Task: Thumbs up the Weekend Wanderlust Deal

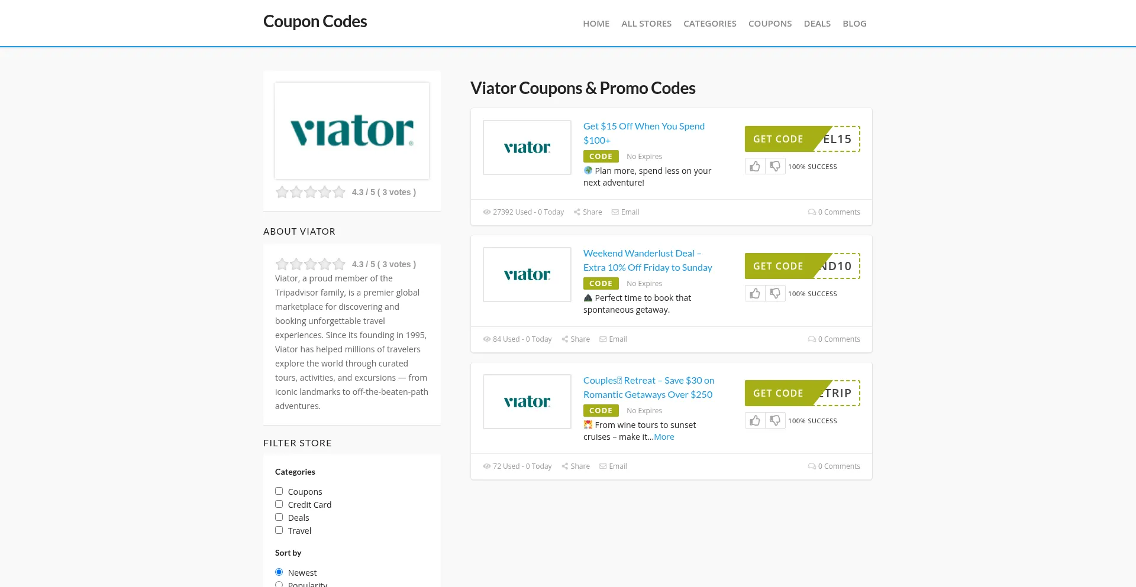Action: [x=755, y=294]
